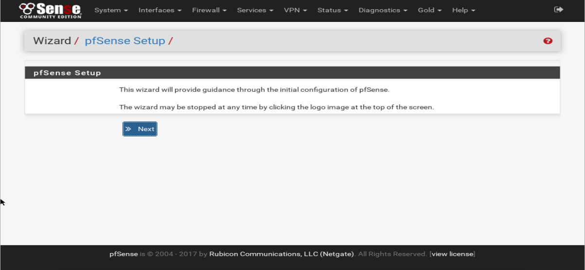Open Rubicon Communications, LLC (Netgate) link

click(282, 254)
